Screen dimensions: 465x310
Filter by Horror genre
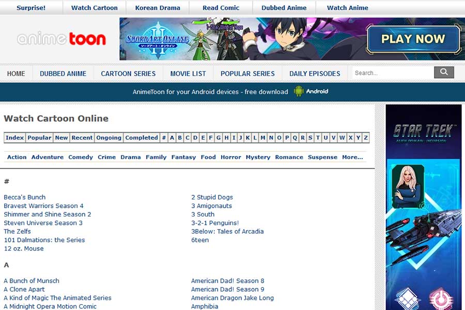[231, 157]
